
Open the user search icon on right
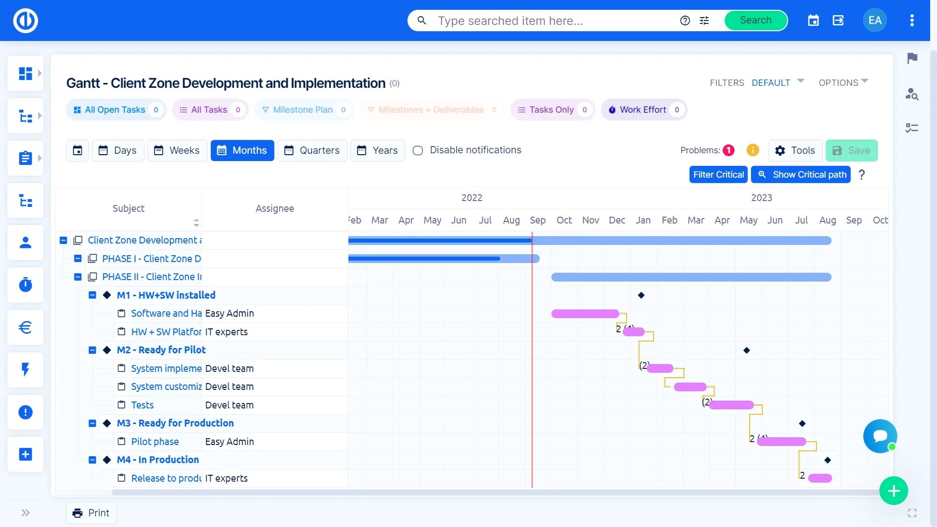click(912, 94)
